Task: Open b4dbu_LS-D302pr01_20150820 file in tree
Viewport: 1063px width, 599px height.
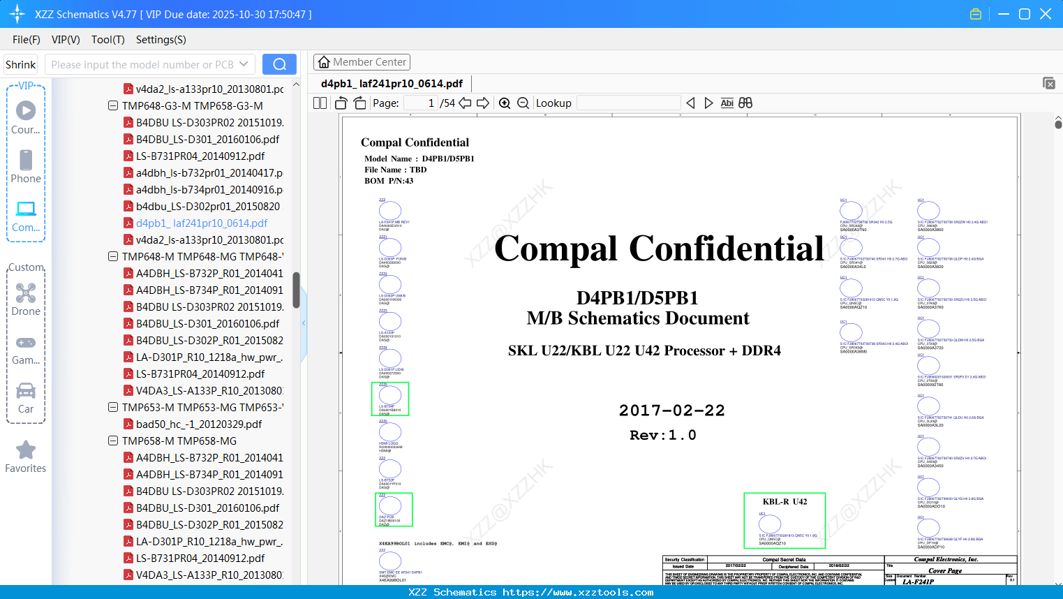Action: (202, 206)
